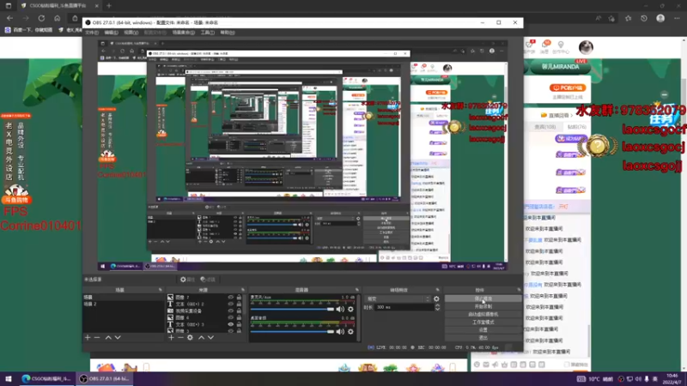Image resolution: width=687 pixels, height=386 pixels.
Task: Mute the 桌面音频 desktop audio speaker icon
Action: [340, 331]
